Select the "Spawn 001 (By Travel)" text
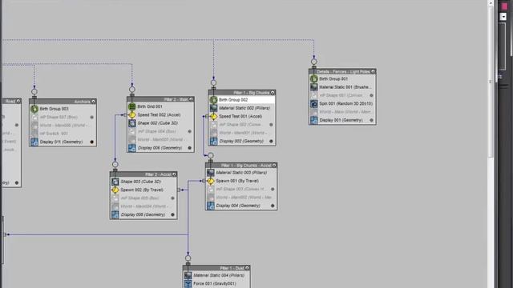The height and width of the screenshot is (288, 513). (237, 181)
